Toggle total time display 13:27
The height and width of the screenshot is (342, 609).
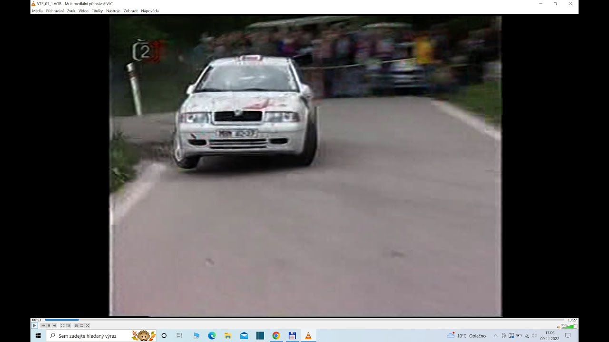click(572, 320)
